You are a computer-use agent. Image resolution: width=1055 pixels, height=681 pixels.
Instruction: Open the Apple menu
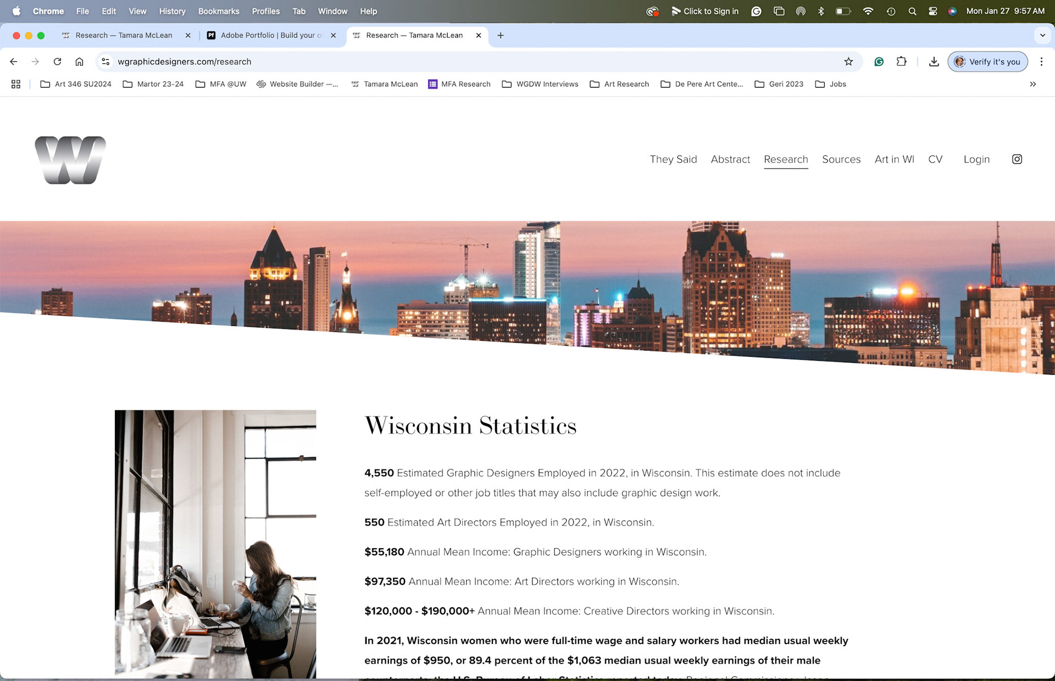[16, 11]
